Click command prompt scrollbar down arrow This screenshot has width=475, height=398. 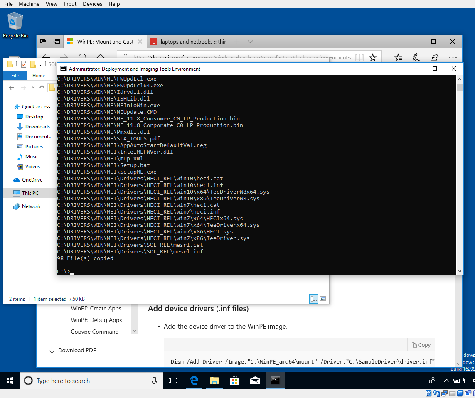(460, 271)
